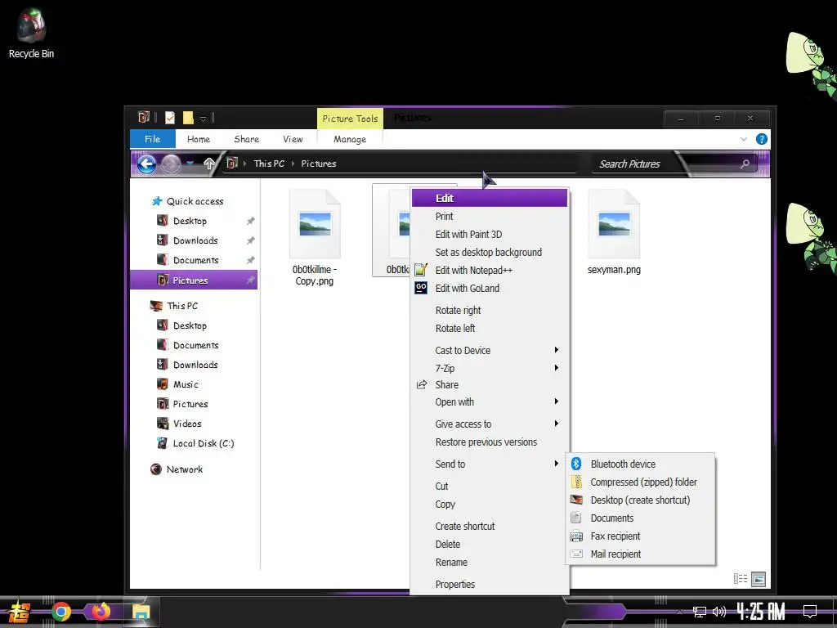
Task: Open Customize Quick Access Toolbar dropdown
Action: point(203,119)
